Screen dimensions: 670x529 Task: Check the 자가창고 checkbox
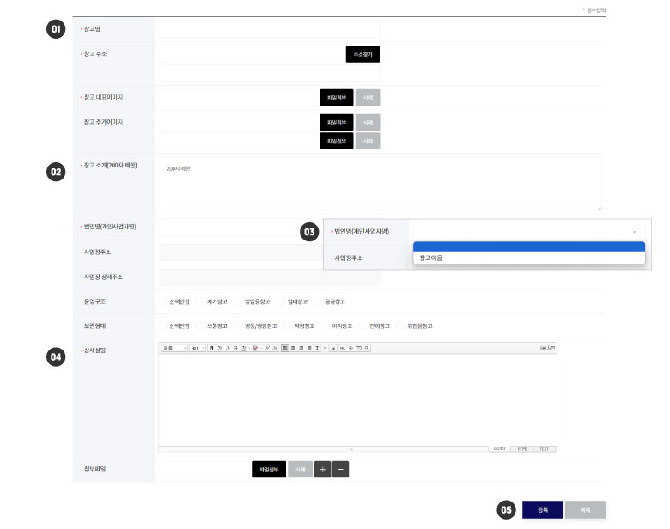[200, 301]
